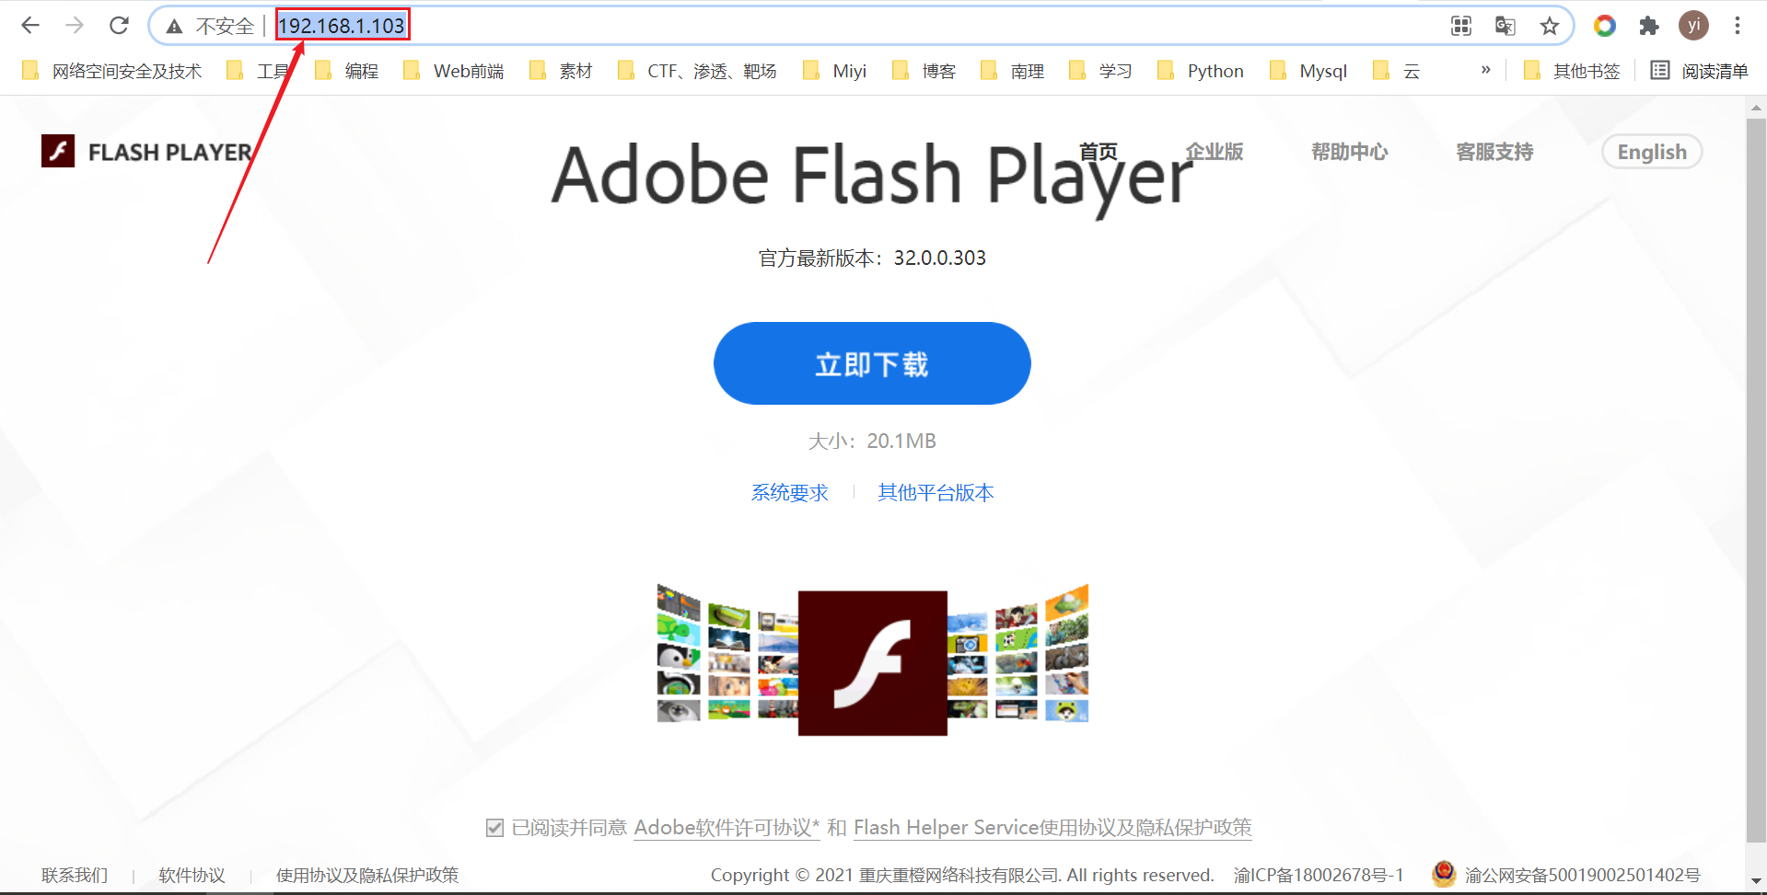
Task: Open the 网络空间安全及技术 bookmark folder
Action: (x=111, y=71)
